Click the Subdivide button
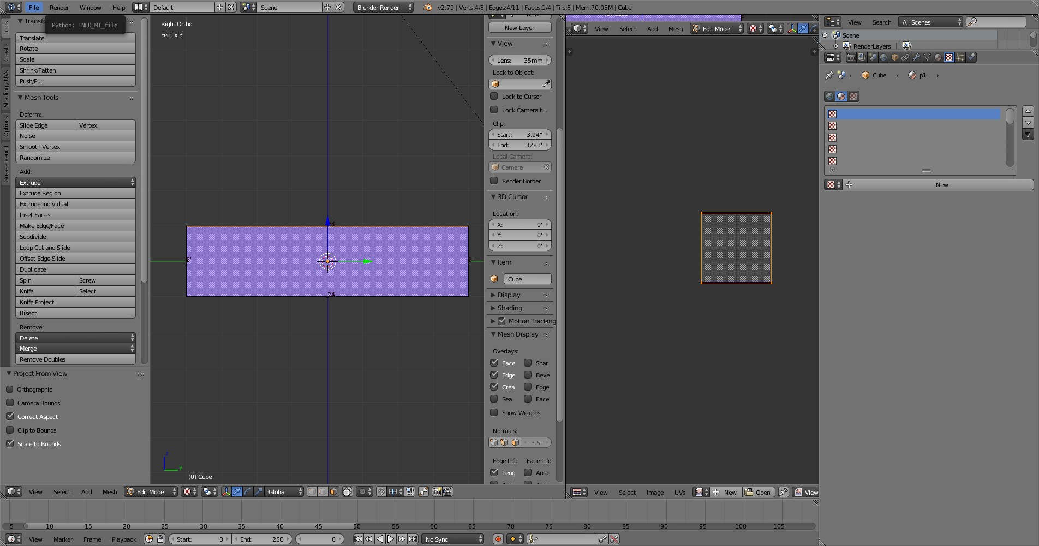Screen dimensions: 1039x546 75,237
